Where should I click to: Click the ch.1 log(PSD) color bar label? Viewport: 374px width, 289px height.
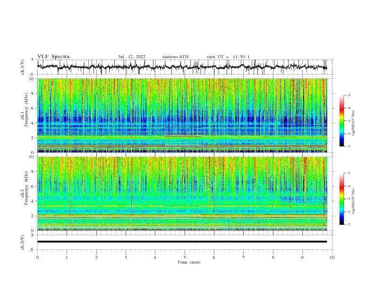354,123
